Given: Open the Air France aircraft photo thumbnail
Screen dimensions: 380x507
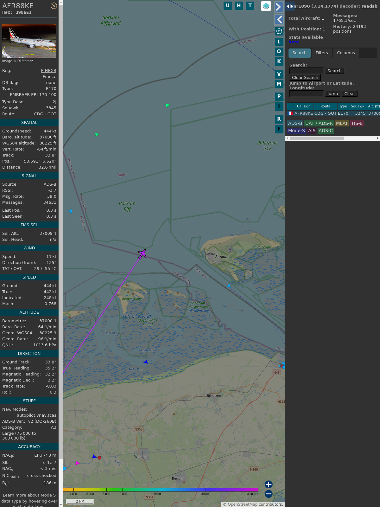Looking at the screenshot, I should [x=29, y=41].
